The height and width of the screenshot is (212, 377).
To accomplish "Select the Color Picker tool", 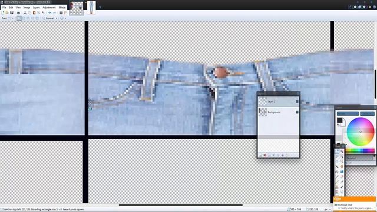I will tap(342, 182).
